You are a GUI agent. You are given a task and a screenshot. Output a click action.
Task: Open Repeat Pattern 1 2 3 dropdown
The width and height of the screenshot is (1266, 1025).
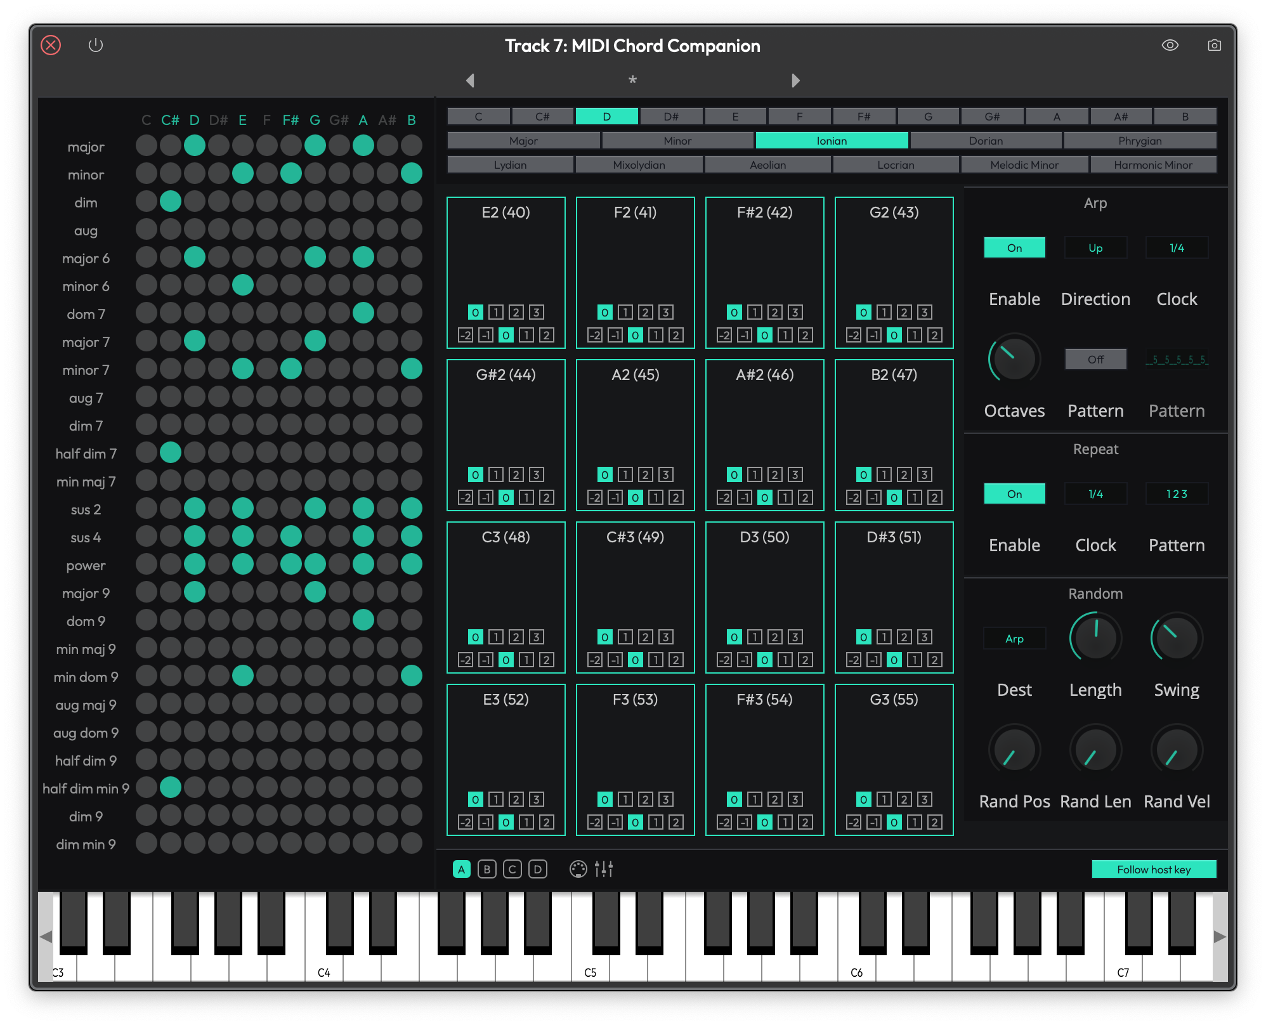1177,493
